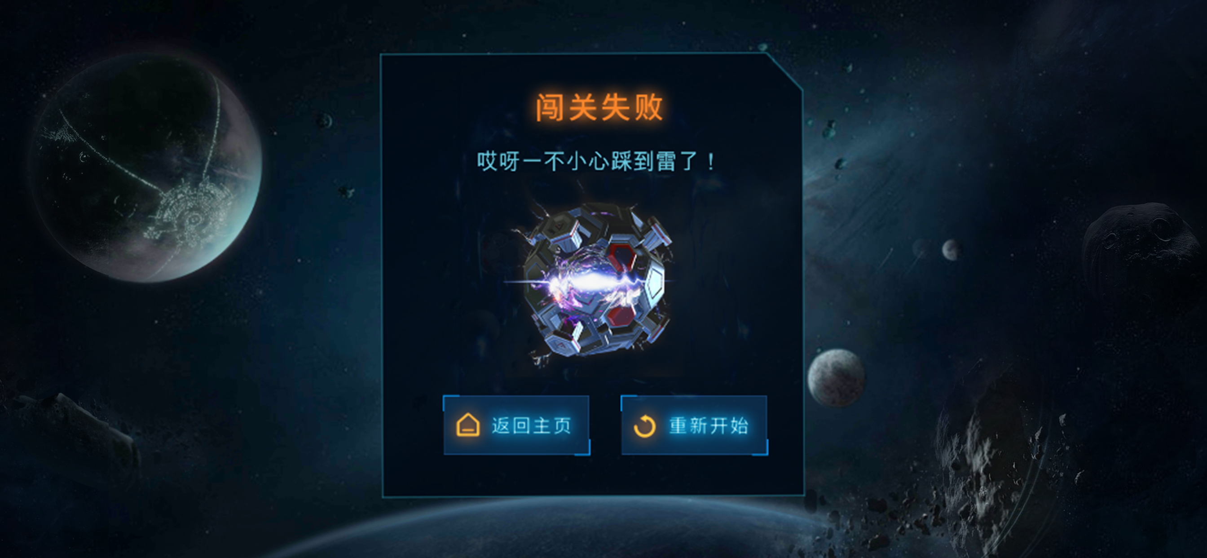Click the orange home icon
This screenshot has height=558, width=1207.
[467, 425]
